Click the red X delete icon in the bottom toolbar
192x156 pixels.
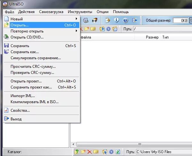tap(90, 152)
